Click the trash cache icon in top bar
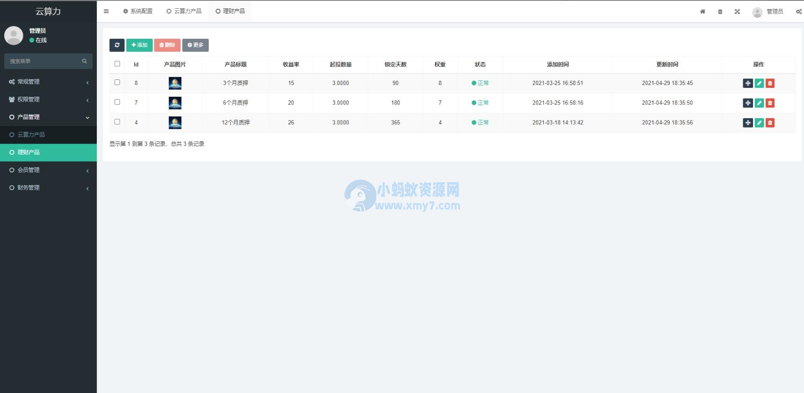Image resolution: width=804 pixels, height=393 pixels. [720, 12]
